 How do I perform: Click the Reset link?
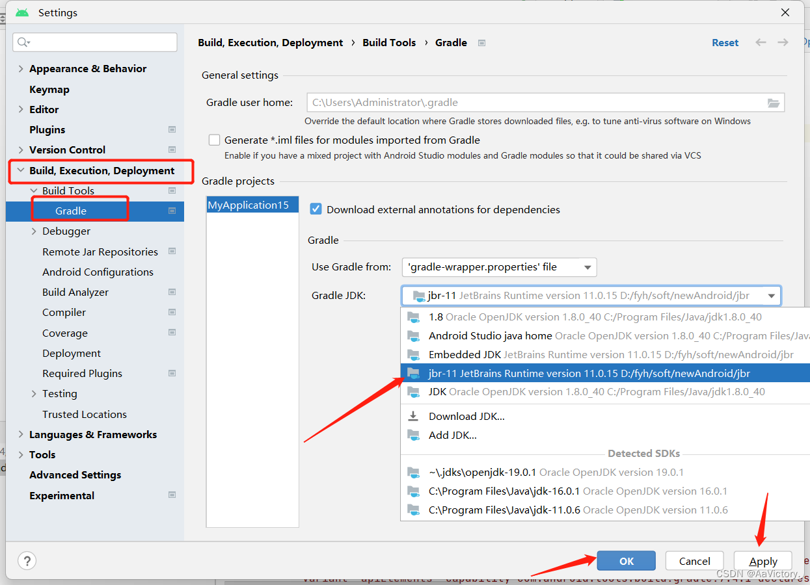(725, 42)
